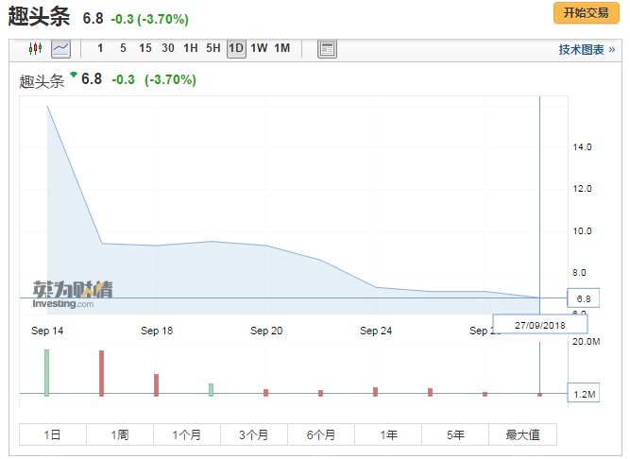Choose the 6个月 time range
The height and width of the screenshot is (459, 630).
[321, 434]
